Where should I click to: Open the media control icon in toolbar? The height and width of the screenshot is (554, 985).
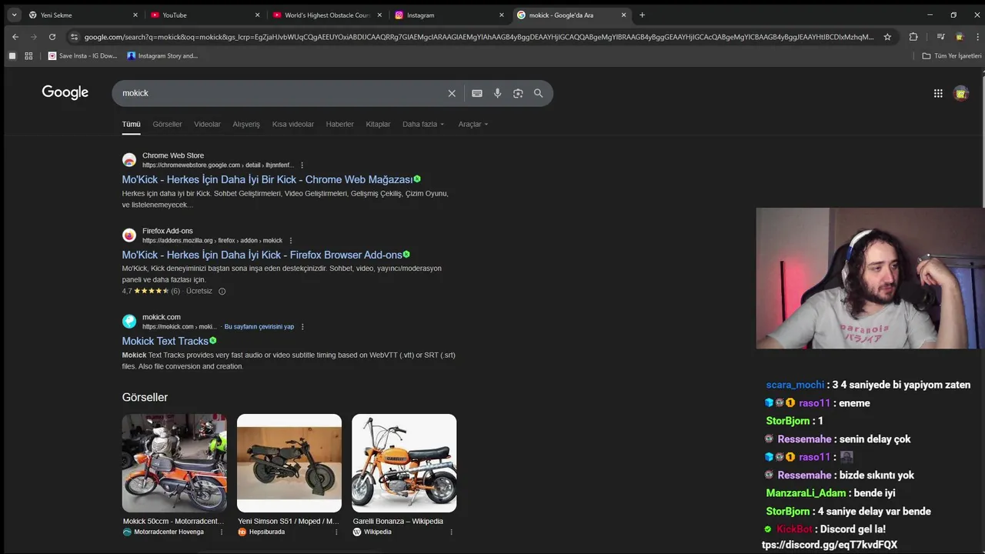[x=940, y=36]
